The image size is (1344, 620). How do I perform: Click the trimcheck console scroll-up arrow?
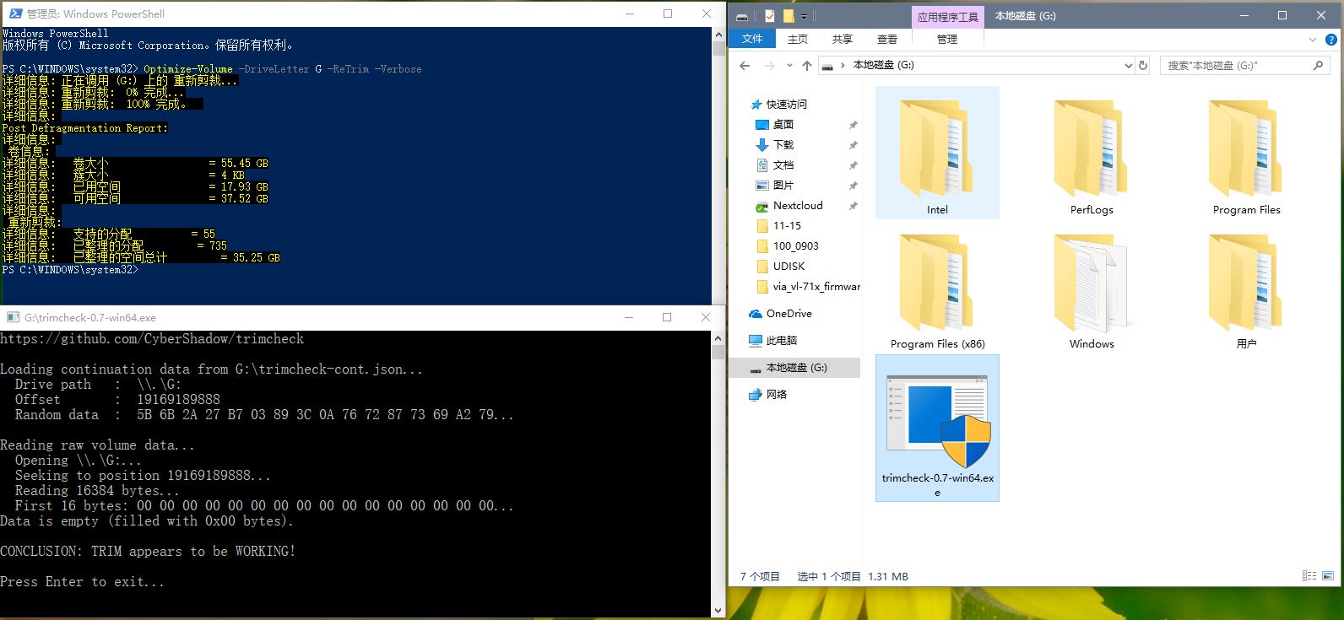point(718,337)
